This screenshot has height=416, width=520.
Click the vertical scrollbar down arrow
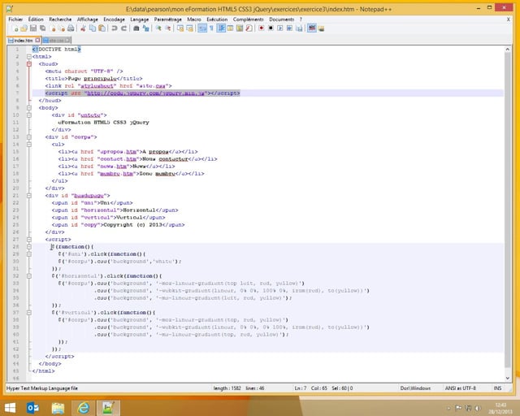click(507, 378)
